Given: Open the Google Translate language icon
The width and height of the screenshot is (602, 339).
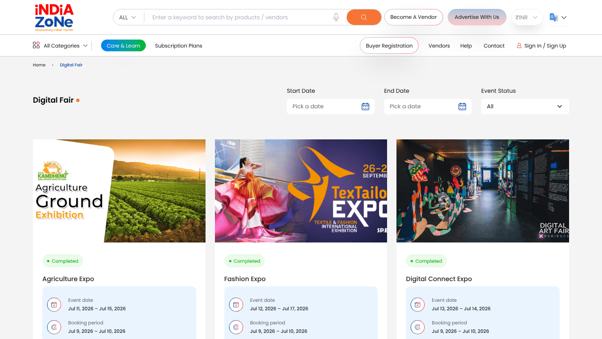Looking at the screenshot, I should 554,17.
